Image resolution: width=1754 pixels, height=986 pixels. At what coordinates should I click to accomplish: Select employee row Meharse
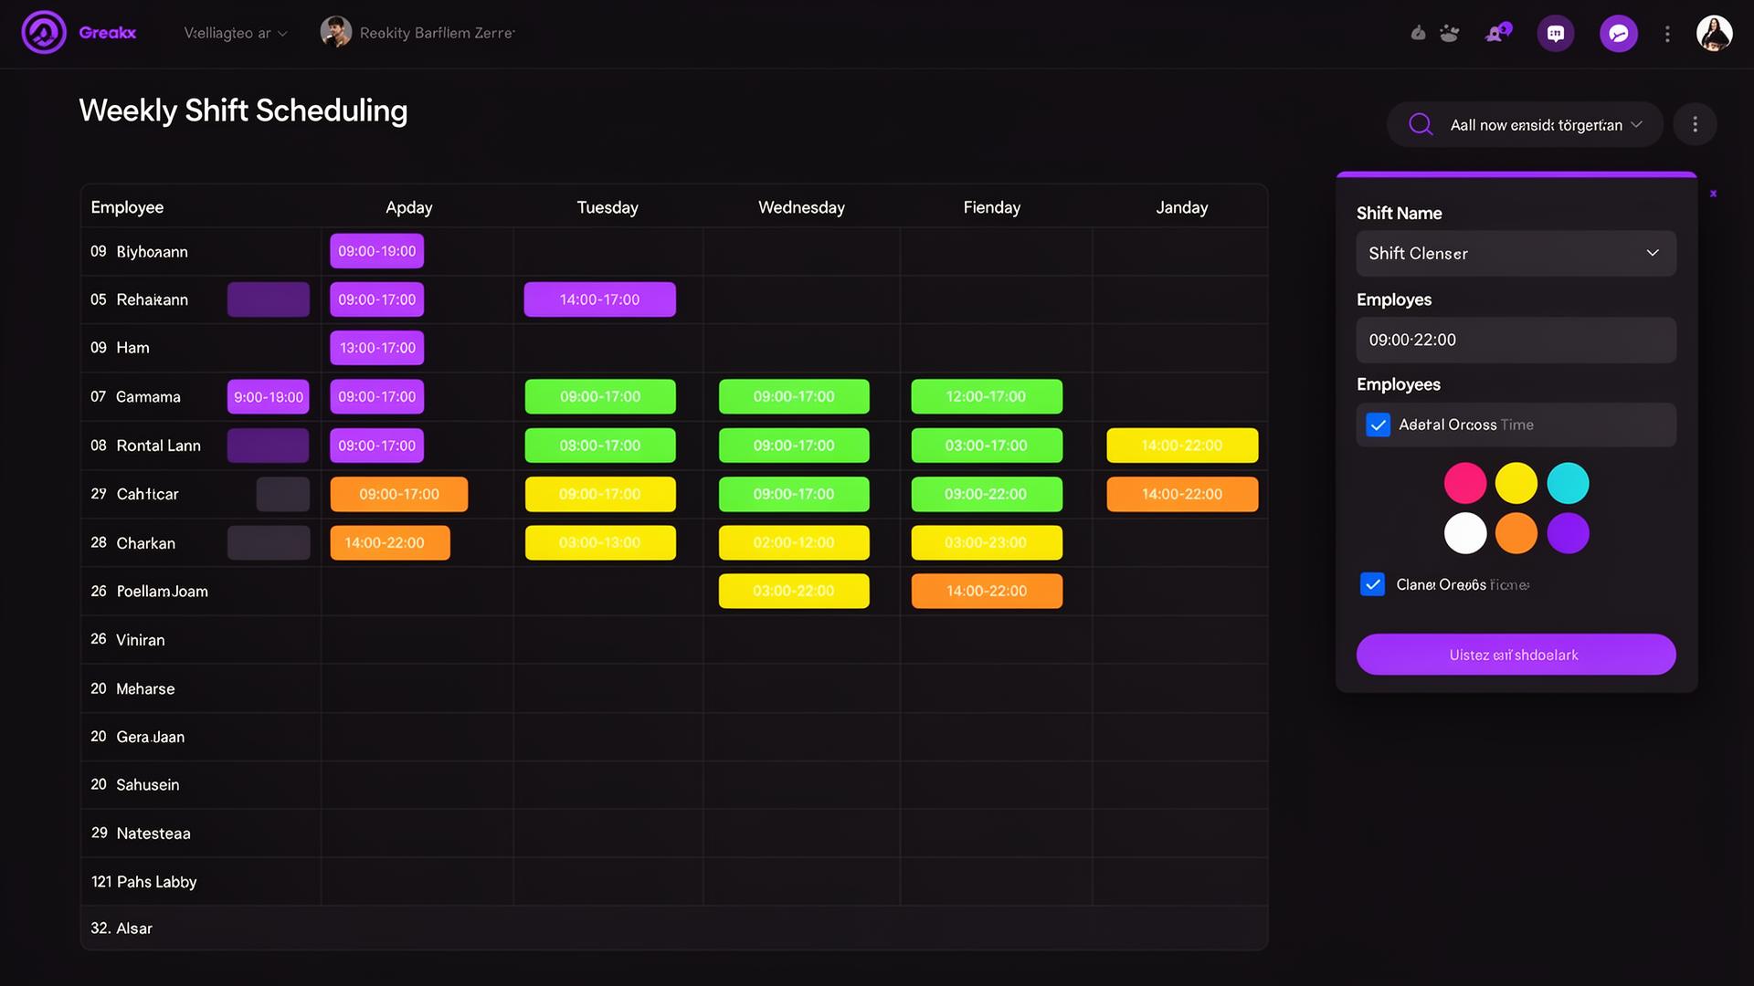tap(673, 688)
